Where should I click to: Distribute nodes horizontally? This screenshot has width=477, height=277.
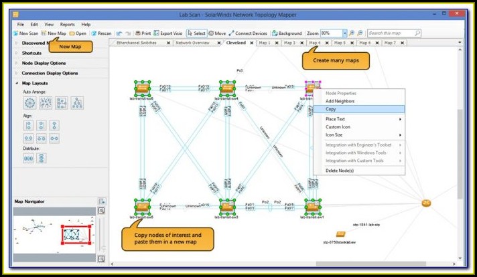click(x=29, y=158)
